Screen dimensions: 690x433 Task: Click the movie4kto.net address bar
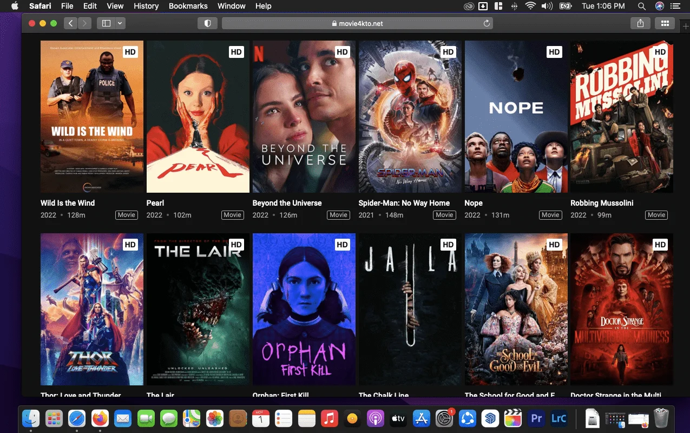[x=357, y=23]
